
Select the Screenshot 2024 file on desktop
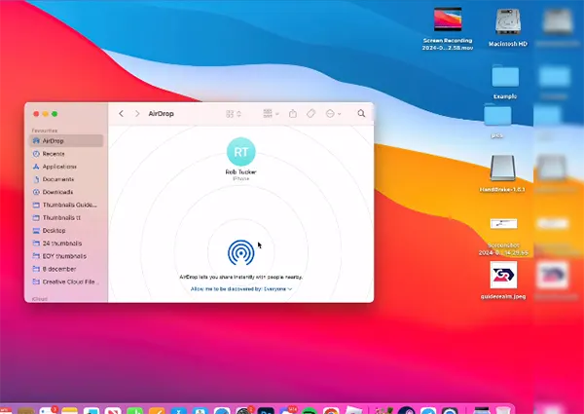click(503, 237)
